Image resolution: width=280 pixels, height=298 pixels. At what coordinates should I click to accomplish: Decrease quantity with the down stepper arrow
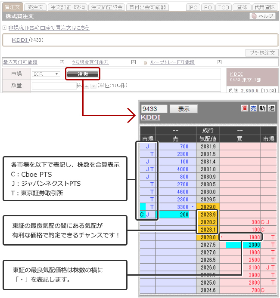[x=93, y=86]
